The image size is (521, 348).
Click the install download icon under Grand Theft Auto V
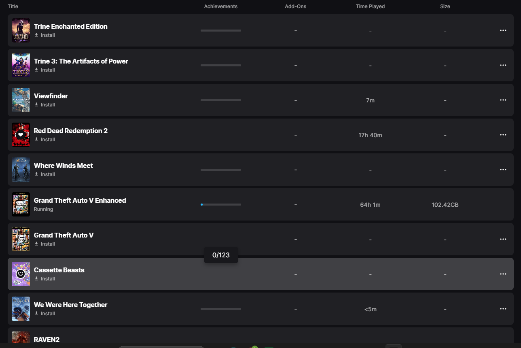(x=36, y=244)
